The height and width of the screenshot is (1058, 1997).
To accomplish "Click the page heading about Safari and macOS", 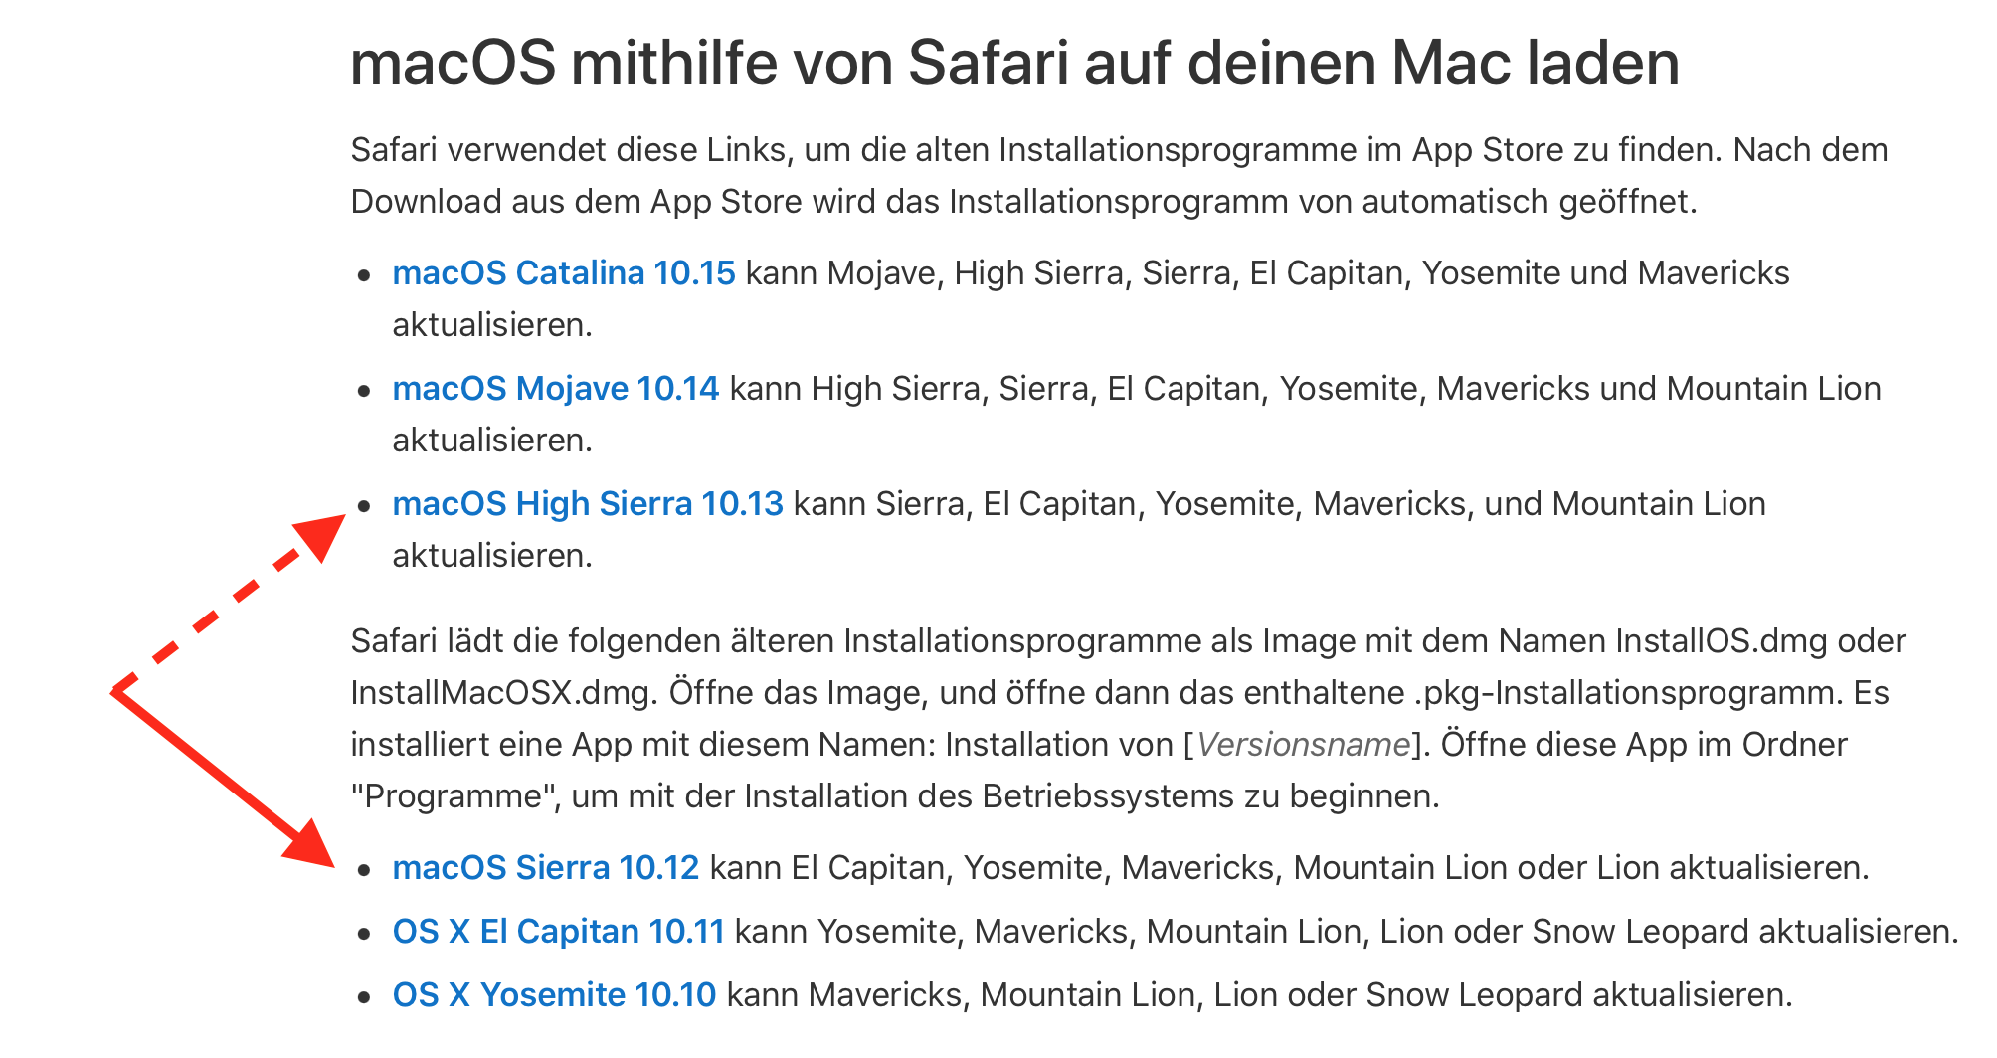I will (1014, 63).
